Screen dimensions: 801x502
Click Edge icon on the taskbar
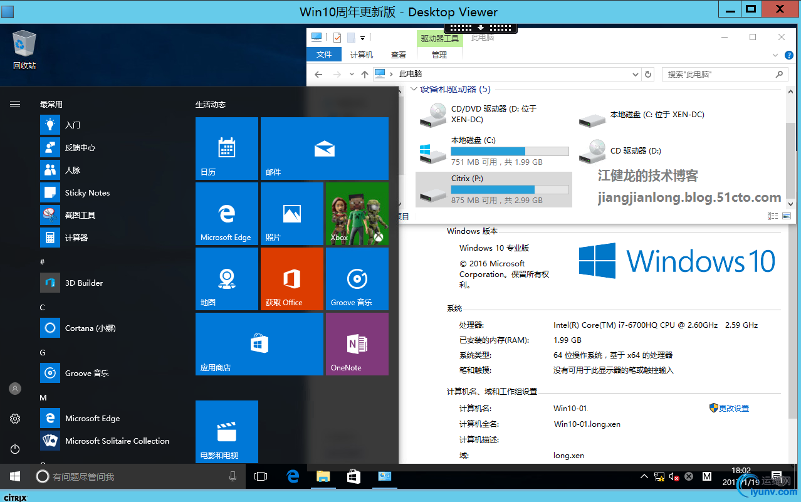(293, 476)
